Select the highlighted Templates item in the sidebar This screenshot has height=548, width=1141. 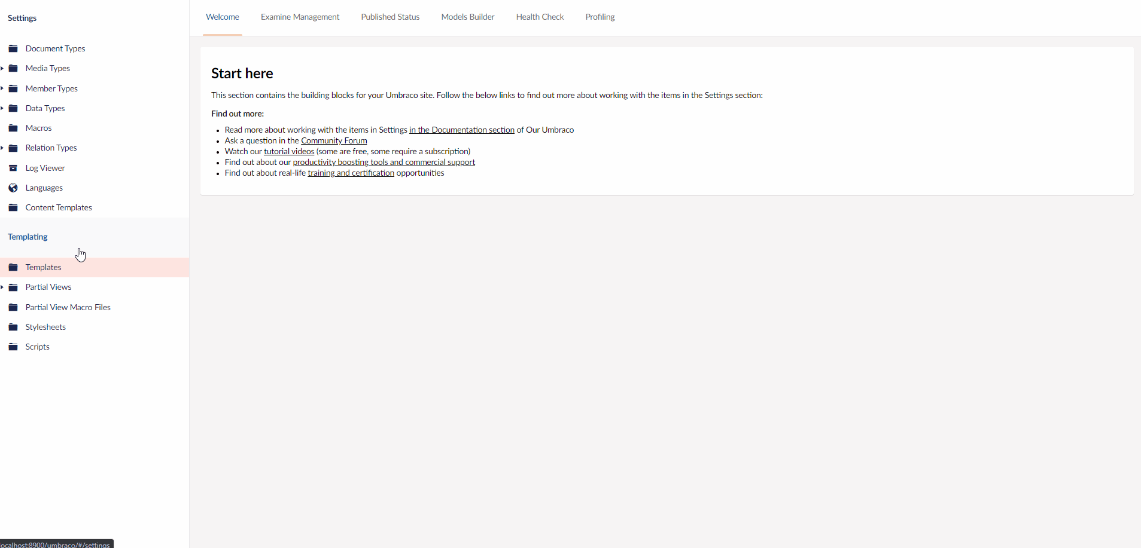(x=43, y=267)
